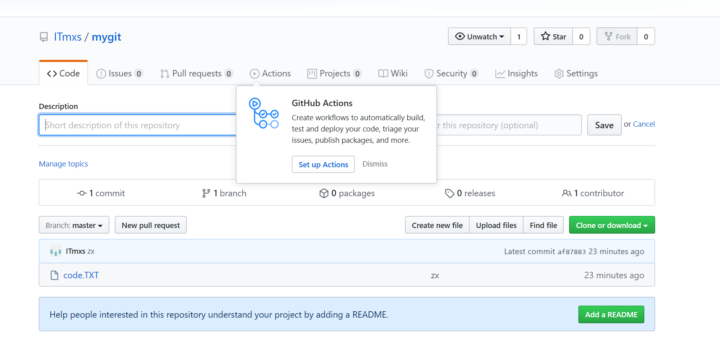
Task: Click the file icon next to code.TXT
Action: tap(54, 275)
